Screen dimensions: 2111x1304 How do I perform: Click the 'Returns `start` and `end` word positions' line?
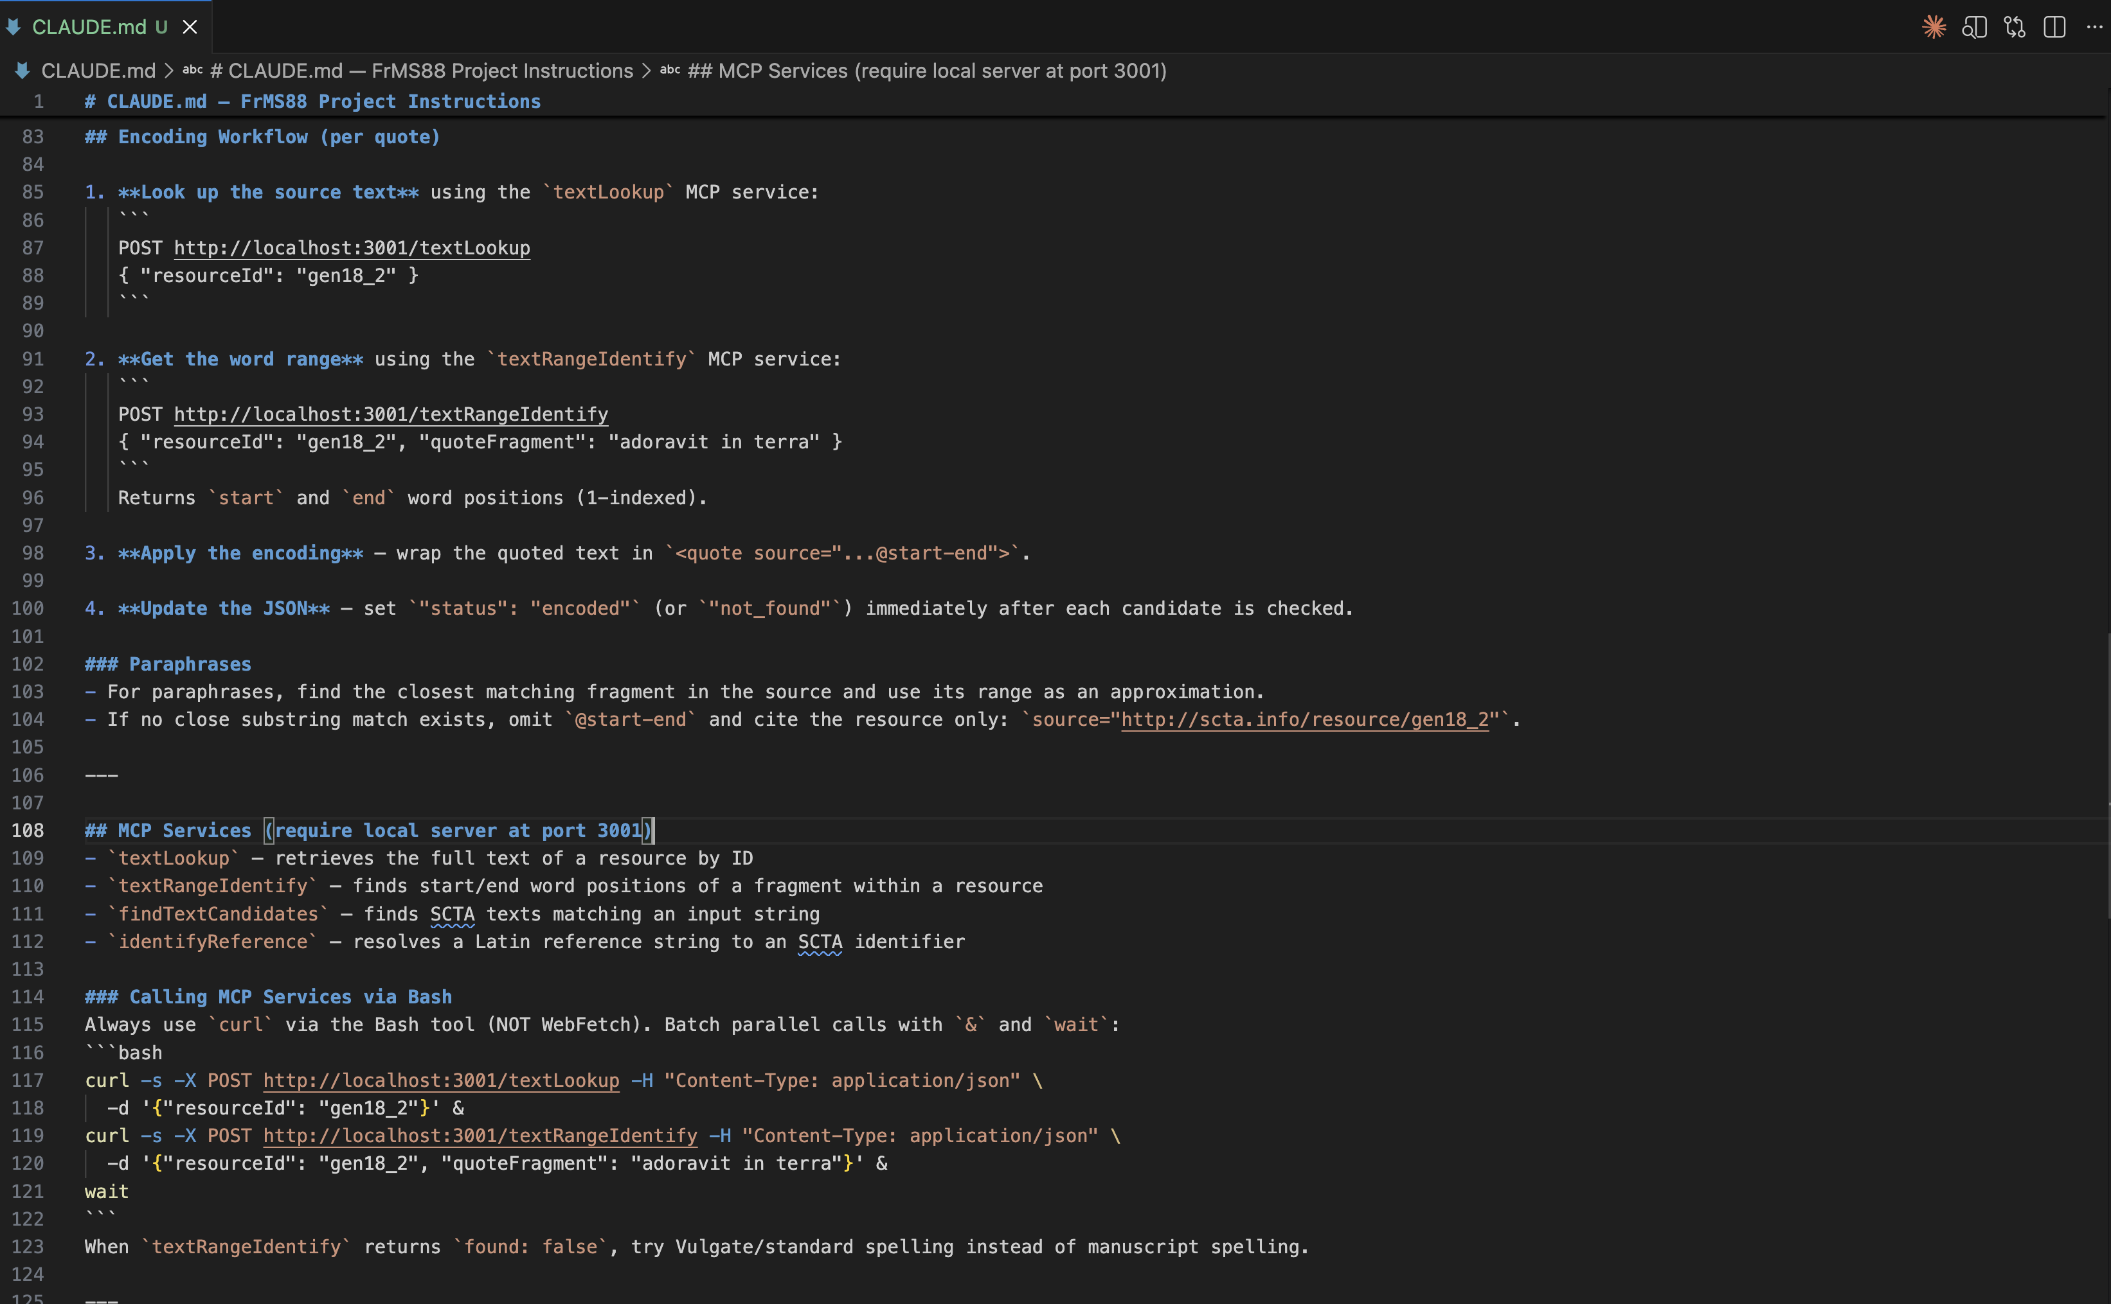point(413,498)
